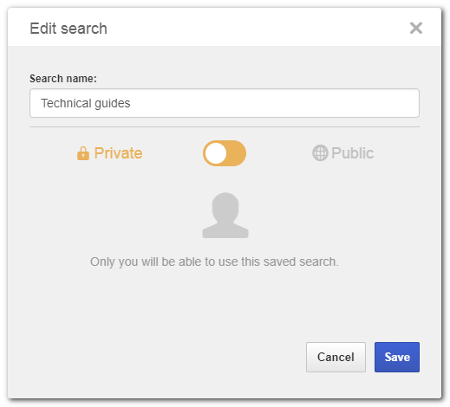Screen dimensions: 450x407
Task: Click the orange padlock icon
Action: click(83, 153)
